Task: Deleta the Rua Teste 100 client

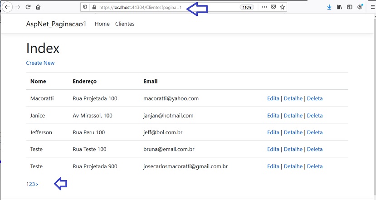Action: pos(315,149)
